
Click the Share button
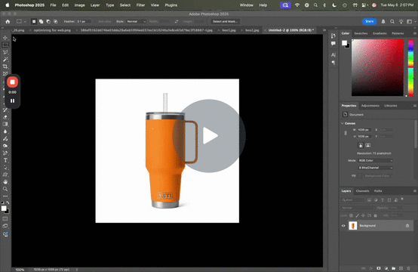(369, 21)
